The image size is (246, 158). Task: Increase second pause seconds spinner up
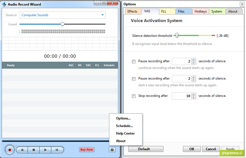pyautogui.click(x=194, y=77)
